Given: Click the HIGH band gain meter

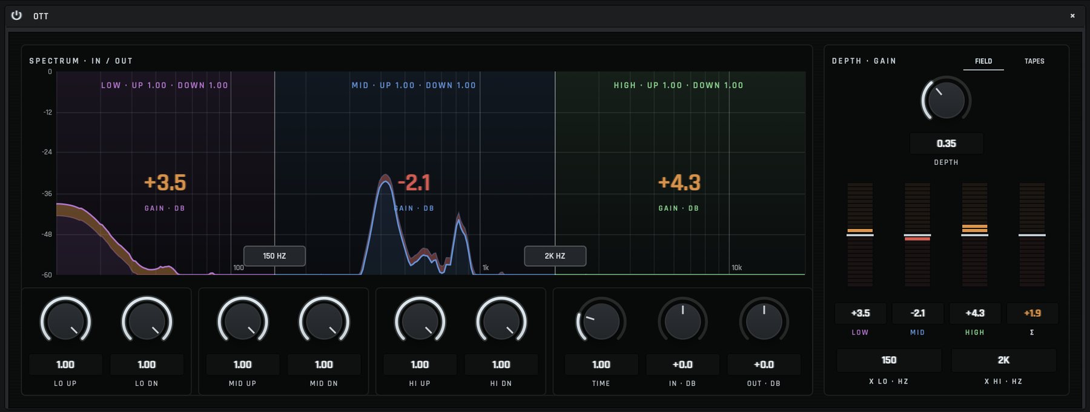Looking at the screenshot, I should (x=975, y=234).
